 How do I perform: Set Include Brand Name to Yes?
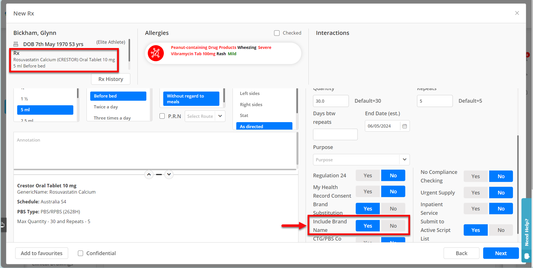(x=368, y=226)
